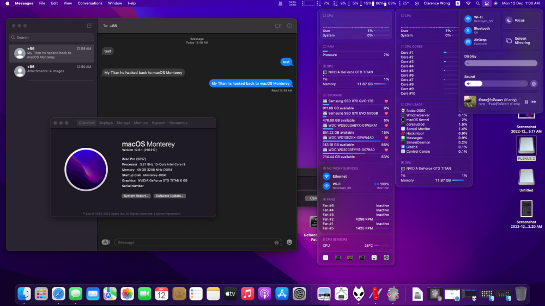
Task: Click the iMessage text input field
Action: [x=198, y=242]
